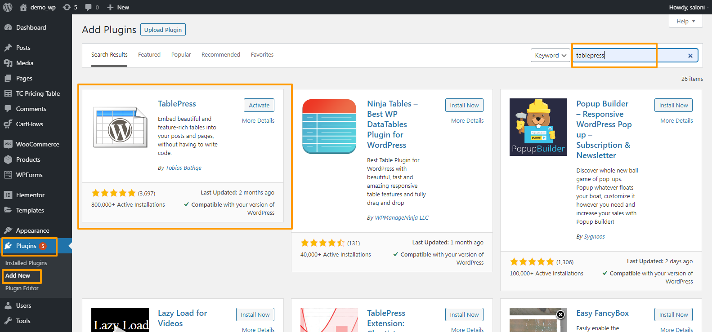
Task: Switch to the Search Results tab
Action: click(x=109, y=55)
